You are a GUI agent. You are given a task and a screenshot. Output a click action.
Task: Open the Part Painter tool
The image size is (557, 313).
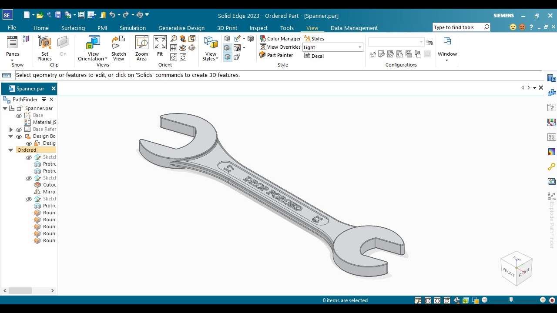(276, 55)
